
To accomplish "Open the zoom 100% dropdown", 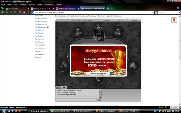I will 179,107.
